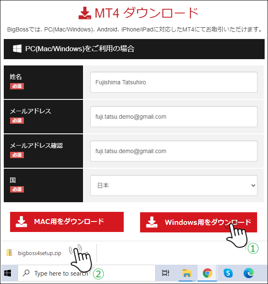
Task: Click the Windows logo in section header
Action: pyautogui.click(x=17, y=49)
